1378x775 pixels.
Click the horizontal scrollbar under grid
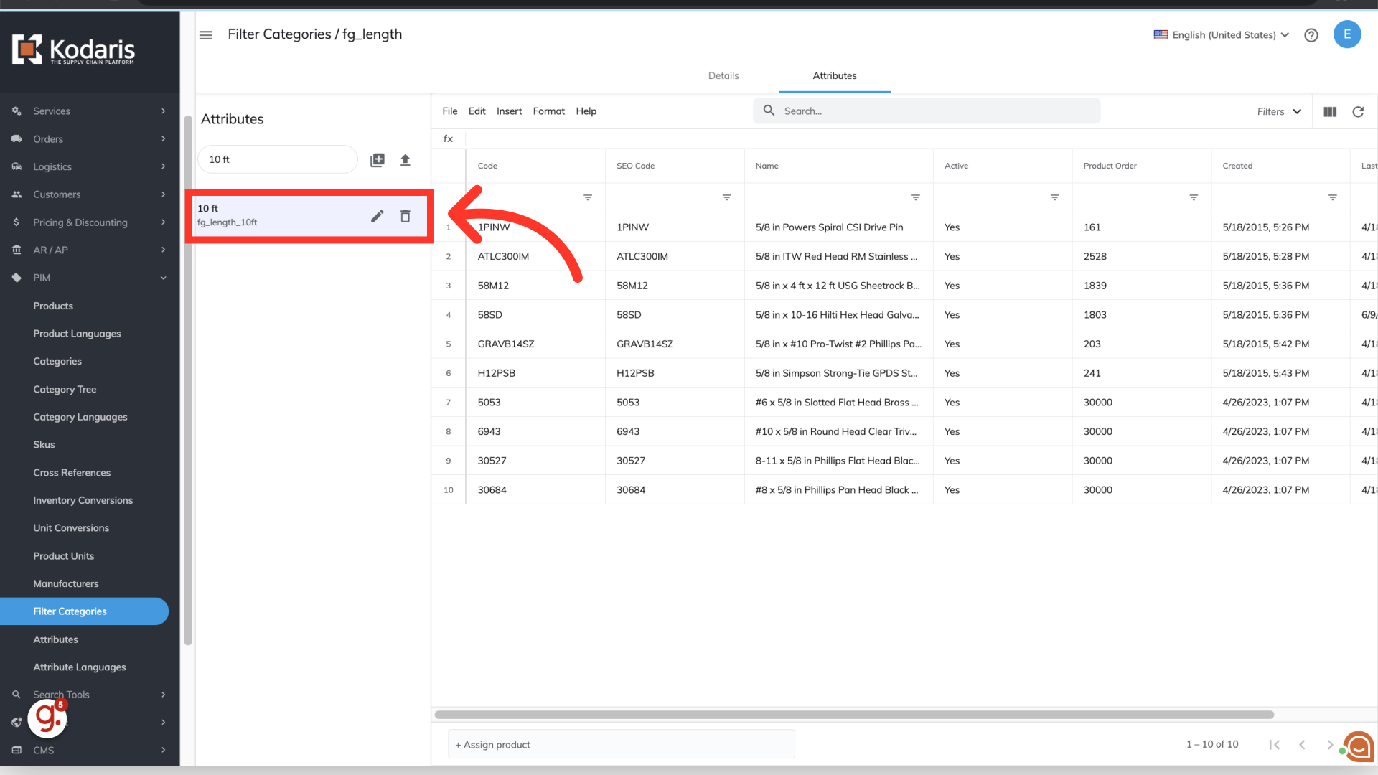[x=854, y=715]
